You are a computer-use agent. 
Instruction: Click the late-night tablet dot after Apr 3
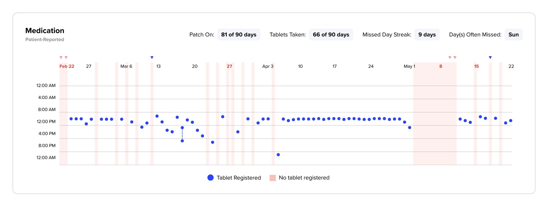(278, 155)
